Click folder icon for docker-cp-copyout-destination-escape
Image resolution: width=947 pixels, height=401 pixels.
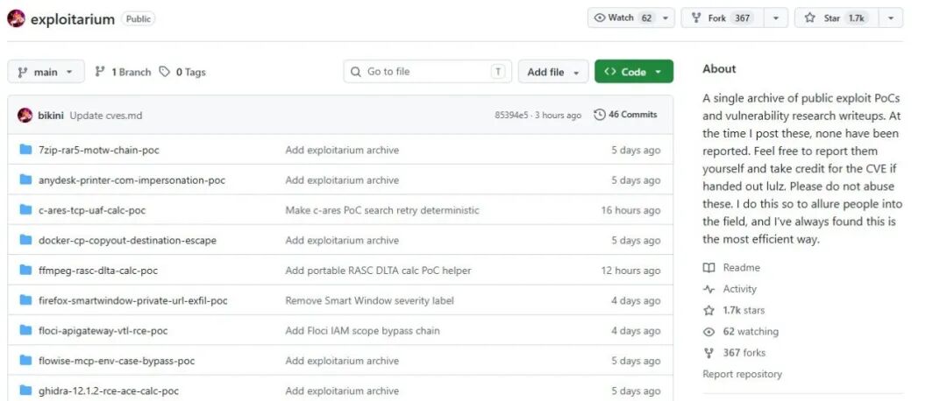tap(25, 240)
